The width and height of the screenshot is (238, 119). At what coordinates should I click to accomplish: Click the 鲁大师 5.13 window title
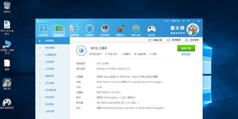[x=43, y=21]
